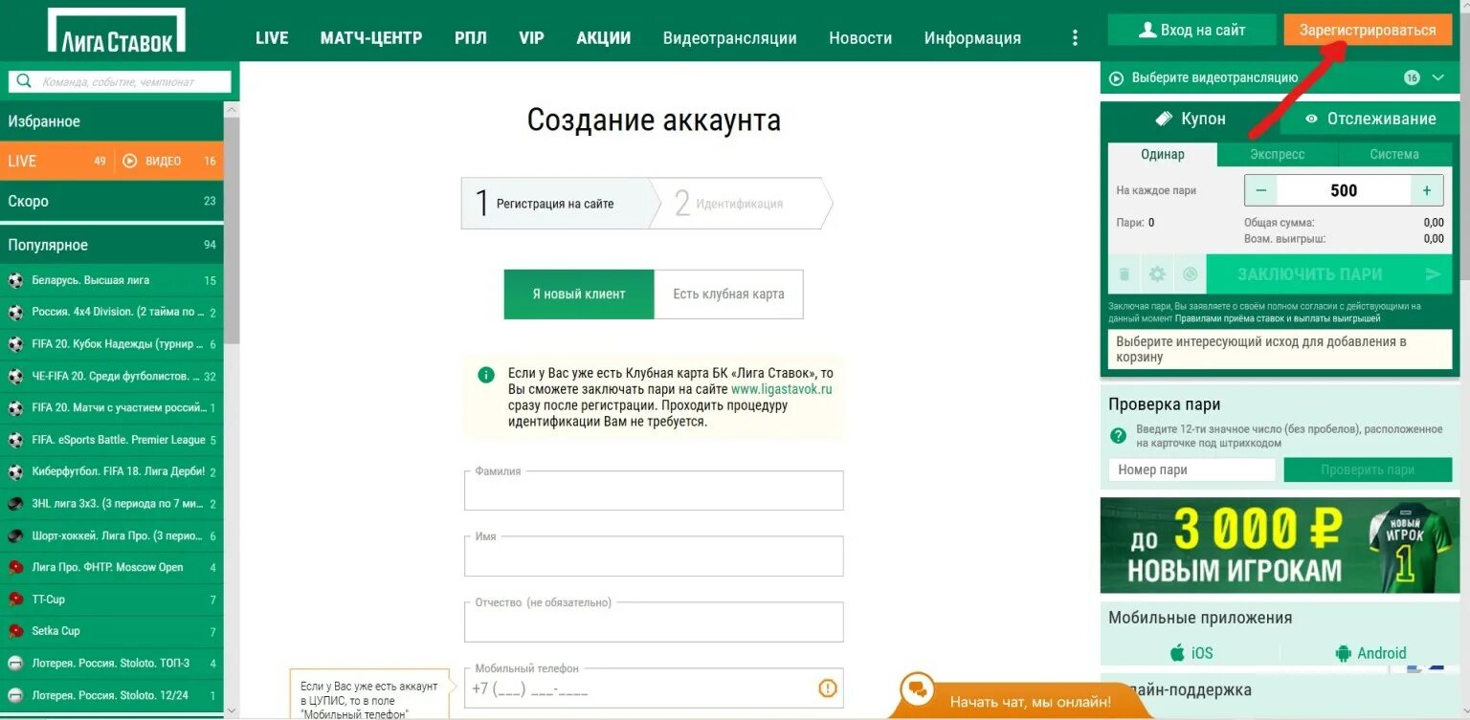
Task: Click the hockey puck icon for ЗНL лига 3х3
Action: tap(15, 504)
